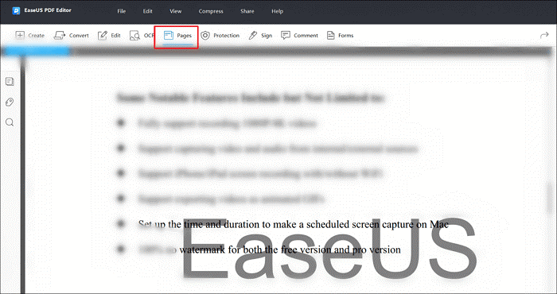Open the attachments link sidebar icon
This screenshot has width=557, height=294.
coord(10,103)
